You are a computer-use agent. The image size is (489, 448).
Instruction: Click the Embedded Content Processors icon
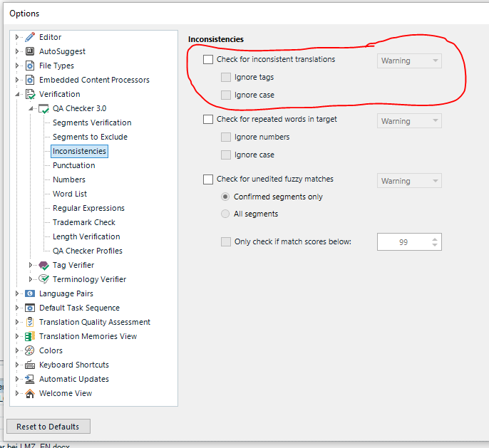click(x=30, y=80)
